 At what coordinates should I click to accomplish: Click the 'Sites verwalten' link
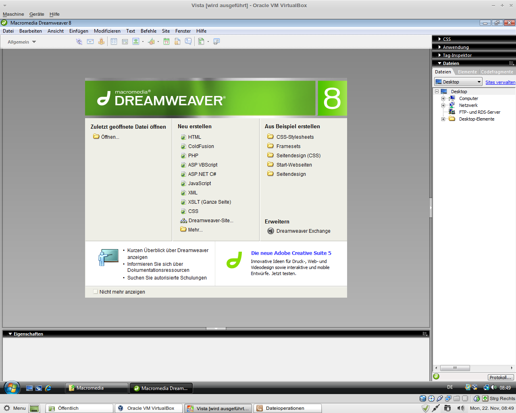click(x=500, y=82)
